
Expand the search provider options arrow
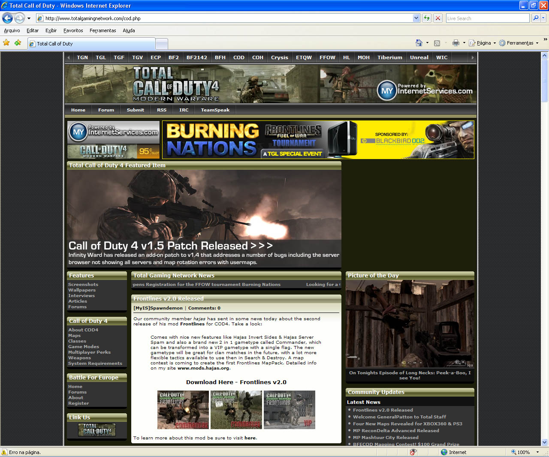pyautogui.click(x=543, y=18)
